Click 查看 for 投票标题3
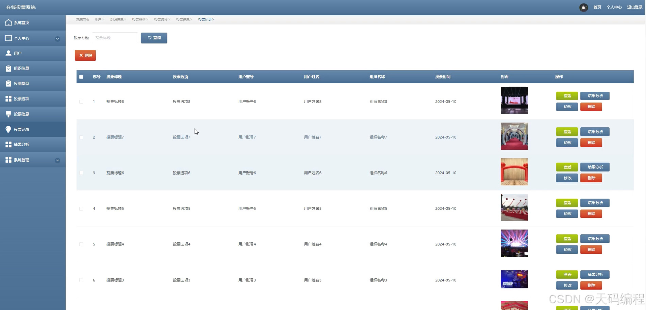The height and width of the screenshot is (310, 646). tap(567, 274)
